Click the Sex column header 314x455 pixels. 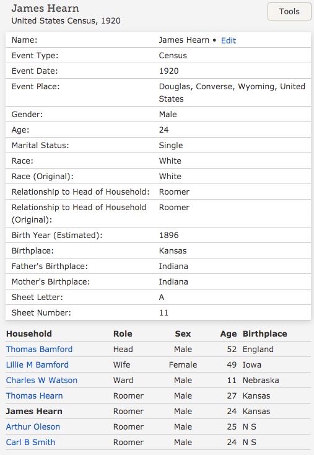click(183, 334)
